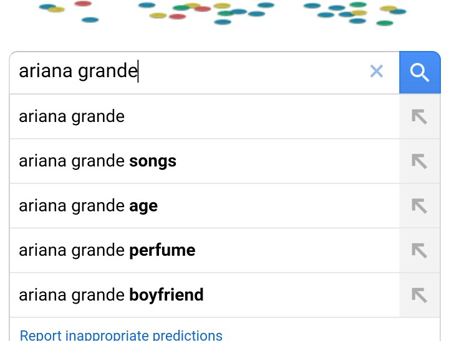Image resolution: width=449 pixels, height=341 pixels.
Task: Click the bold word 'boyfriend' in suggestions
Action: (167, 296)
